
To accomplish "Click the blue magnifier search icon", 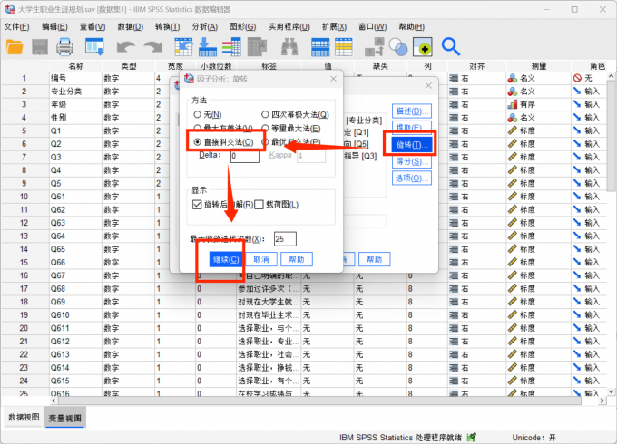I will (451, 46).
